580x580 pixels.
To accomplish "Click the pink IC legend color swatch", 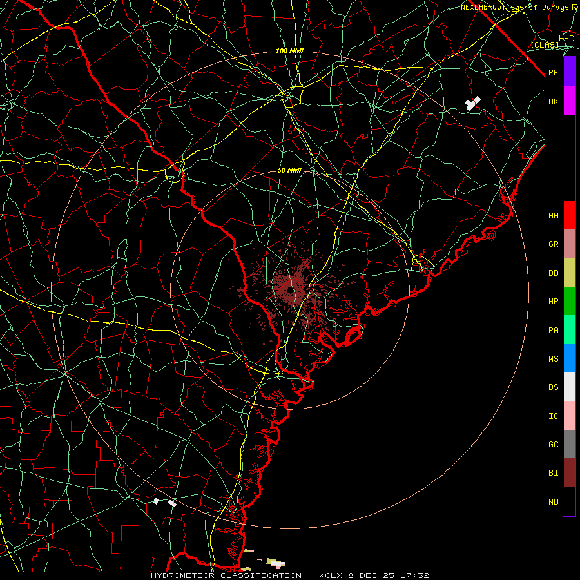I will tap(569, 416).
